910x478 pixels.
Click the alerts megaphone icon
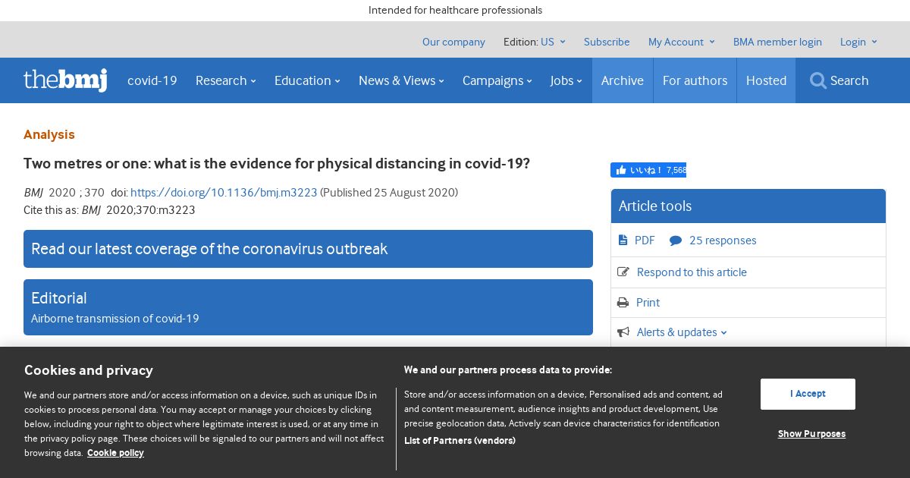623,332
